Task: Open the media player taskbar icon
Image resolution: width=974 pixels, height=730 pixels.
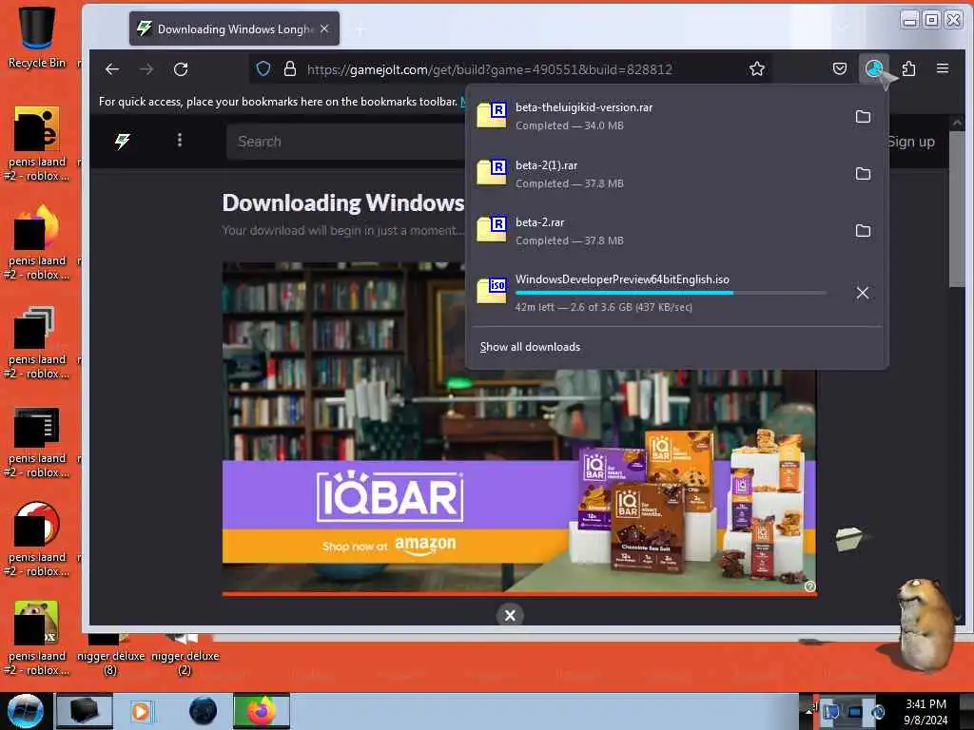Action: (x=141, y=711)
